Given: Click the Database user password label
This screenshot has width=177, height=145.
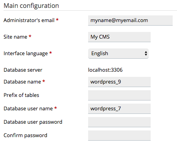Looking at the screenshot, I should tap(33, 122).
